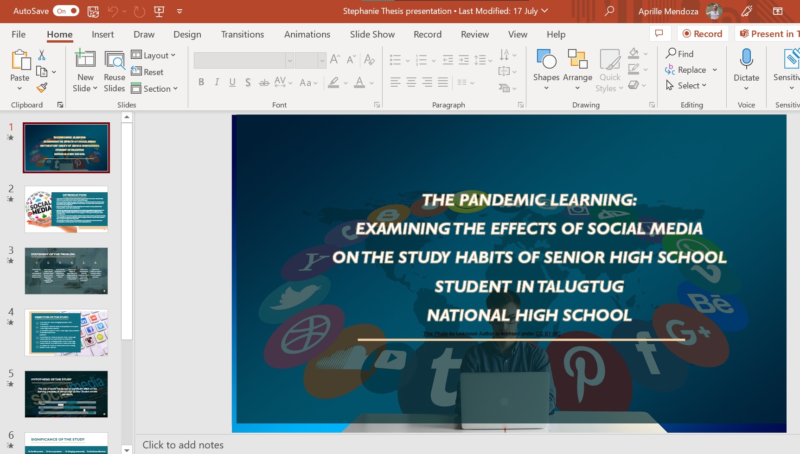Expand the Section dropdown
Viewport: 800px width, 454px height.
pos(154,88)
